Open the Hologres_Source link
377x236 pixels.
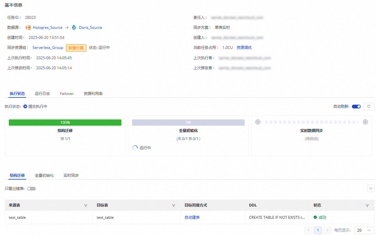(x=48, y=28)
